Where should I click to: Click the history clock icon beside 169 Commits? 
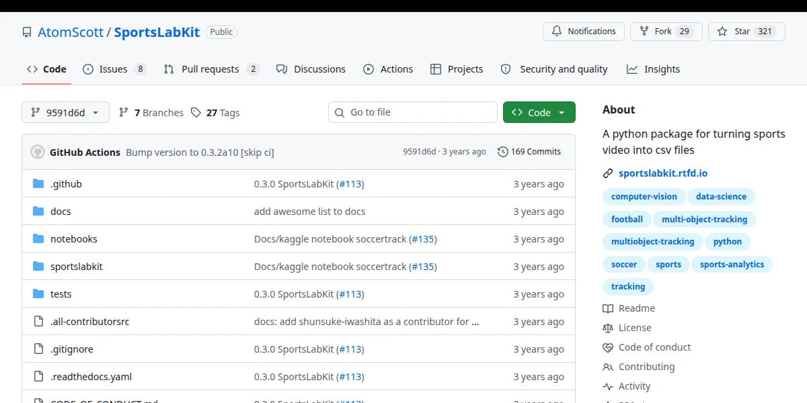(502, 152)
